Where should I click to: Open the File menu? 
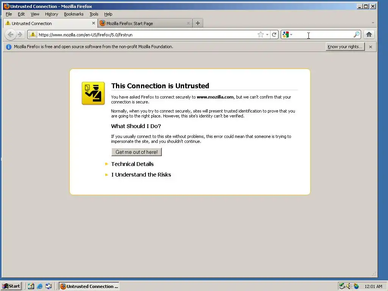(x=9, y=14)
